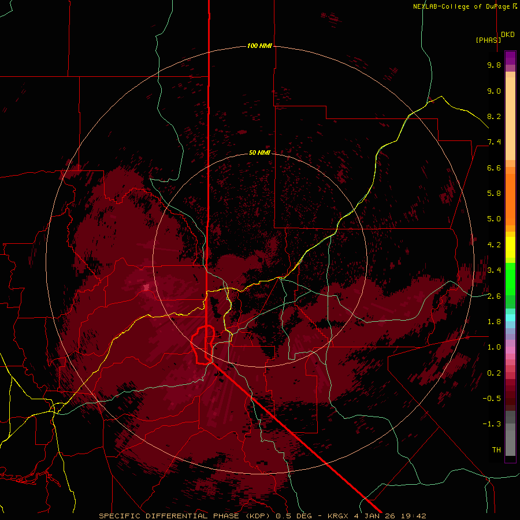Click the 9.8 value on the scale

click(x=494, y=65)
